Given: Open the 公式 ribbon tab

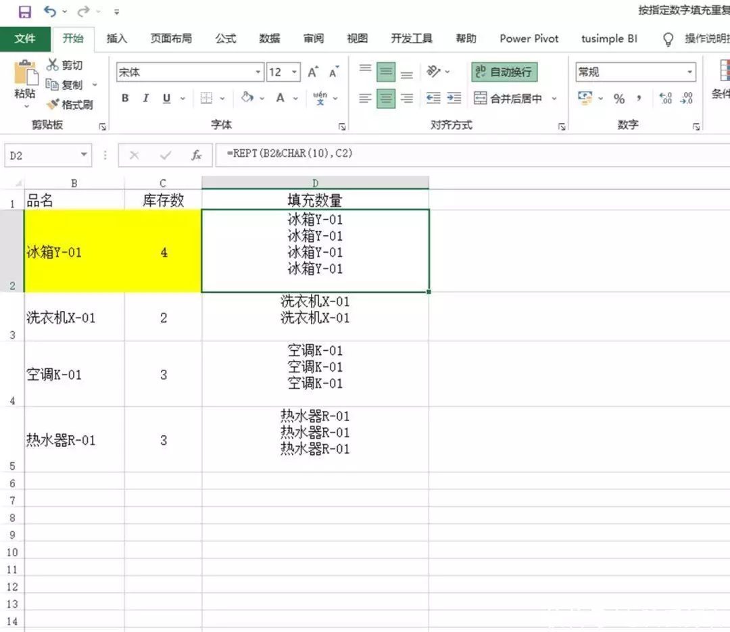Looking at the screenshot, I should (x=226, y=39).
